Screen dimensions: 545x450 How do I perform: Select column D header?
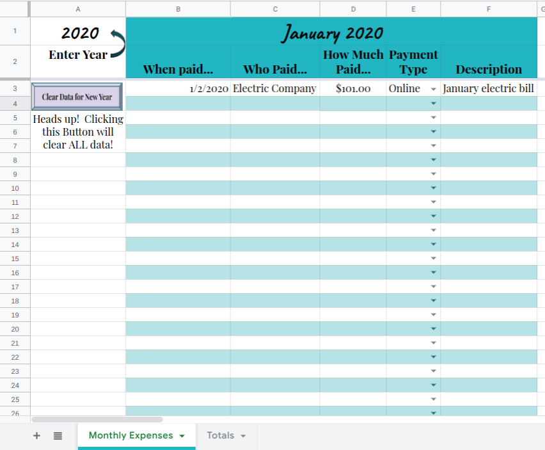pyautogui.click(x=353, y=9)
